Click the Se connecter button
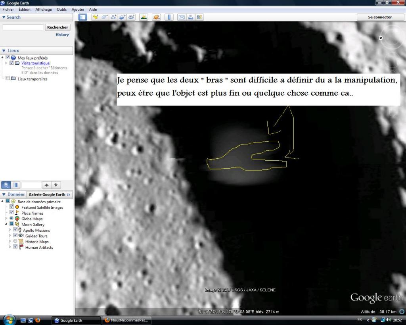Screen dimensions: 406x325 [380, 17]
